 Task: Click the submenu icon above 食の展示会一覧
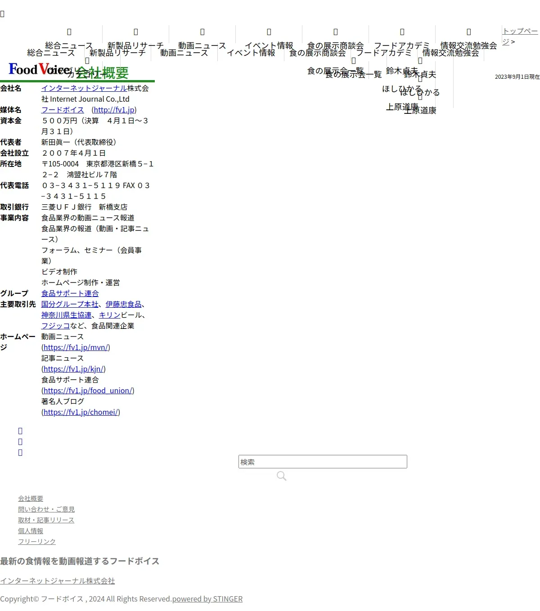pos(354,61)
